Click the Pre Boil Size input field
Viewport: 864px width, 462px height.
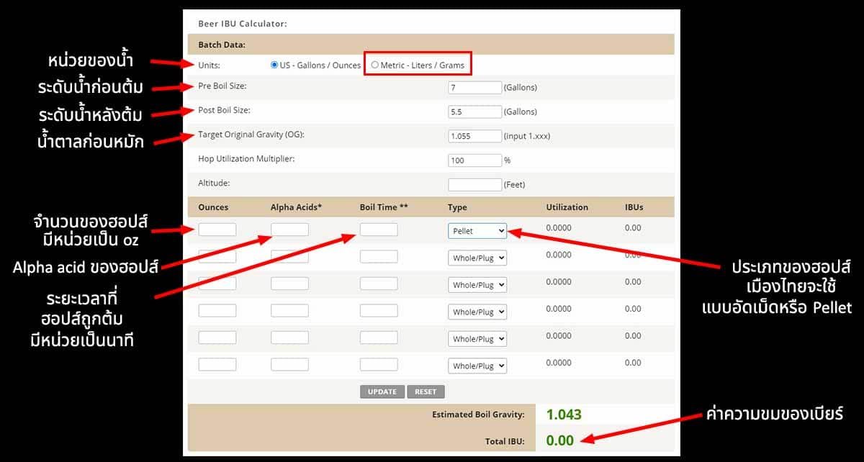(474, 87)
